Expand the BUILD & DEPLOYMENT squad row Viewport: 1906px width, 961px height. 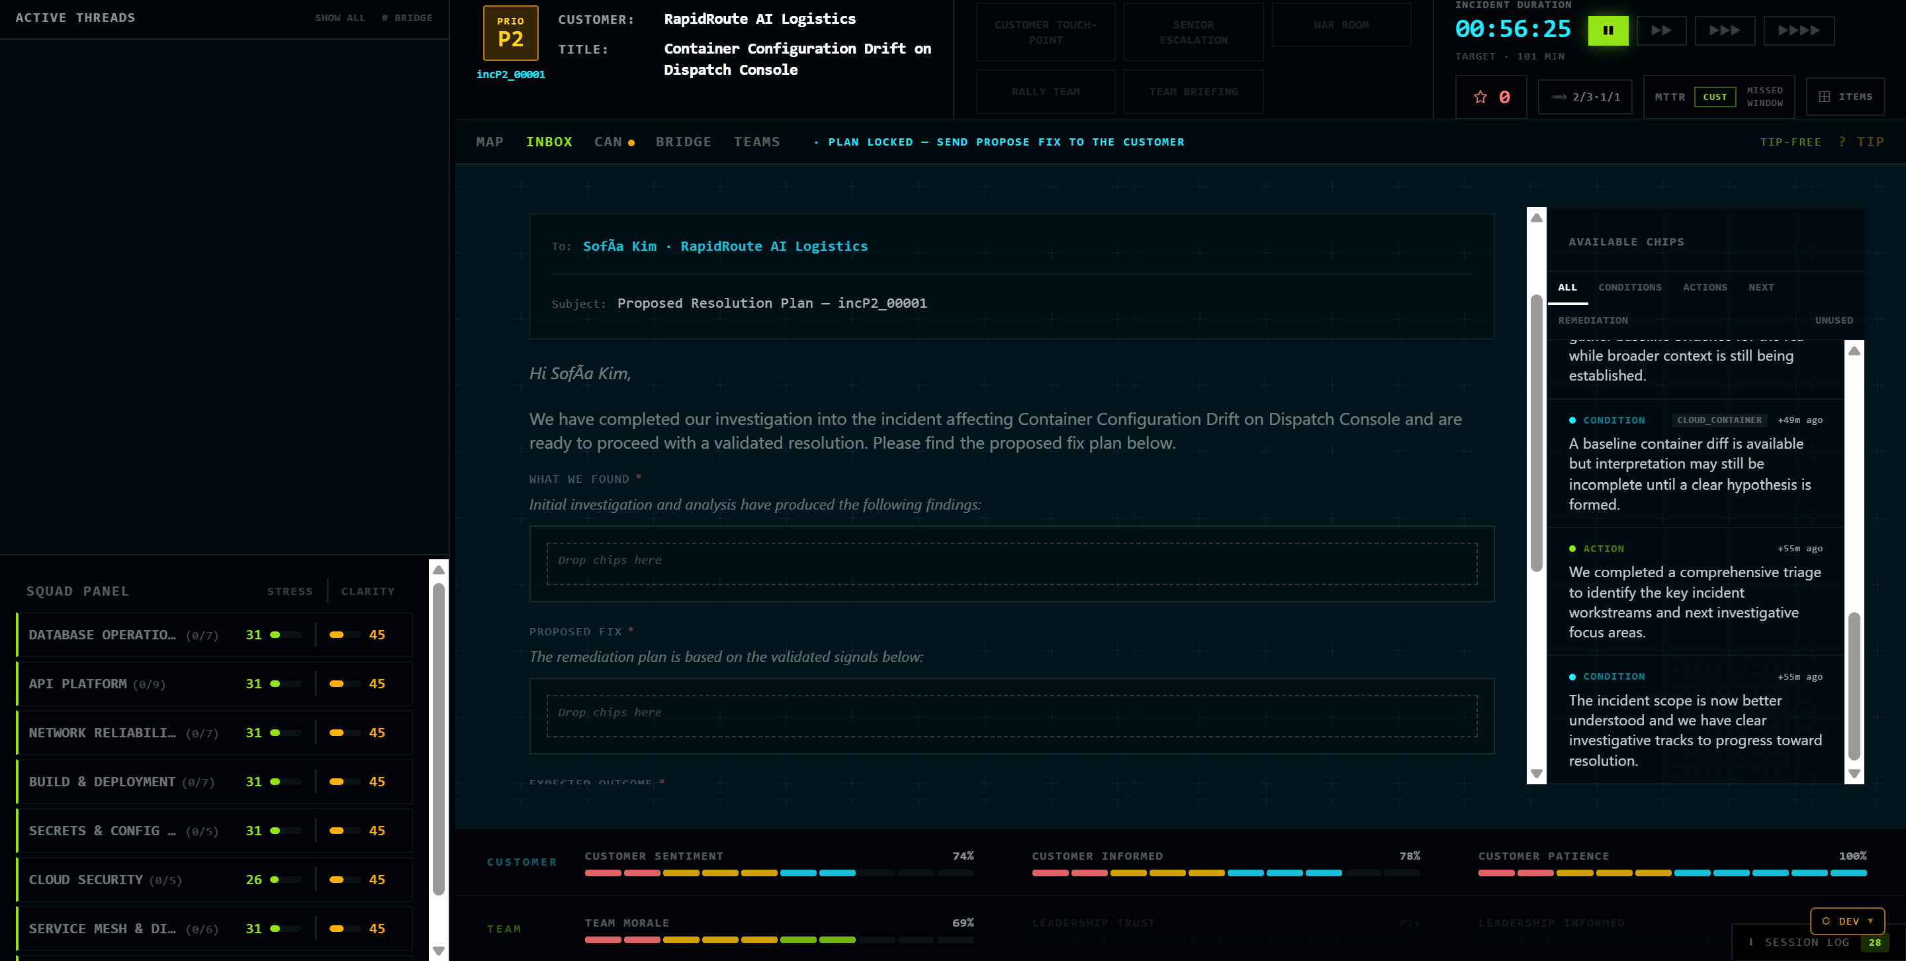click(214, 781)
